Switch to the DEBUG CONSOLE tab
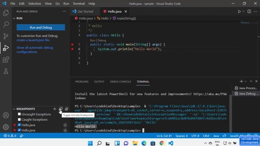260x146 pixels. coord(120,82)
